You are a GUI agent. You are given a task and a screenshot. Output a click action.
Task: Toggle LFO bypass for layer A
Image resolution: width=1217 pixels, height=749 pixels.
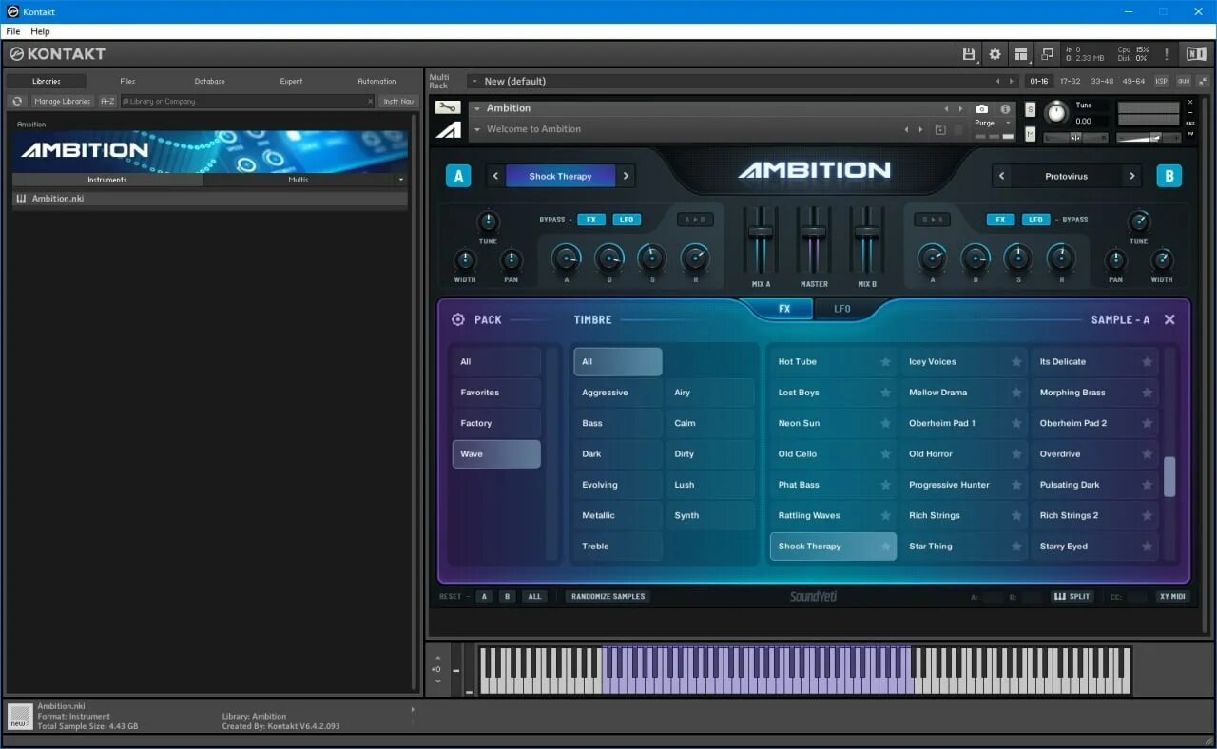pos(627,220)
